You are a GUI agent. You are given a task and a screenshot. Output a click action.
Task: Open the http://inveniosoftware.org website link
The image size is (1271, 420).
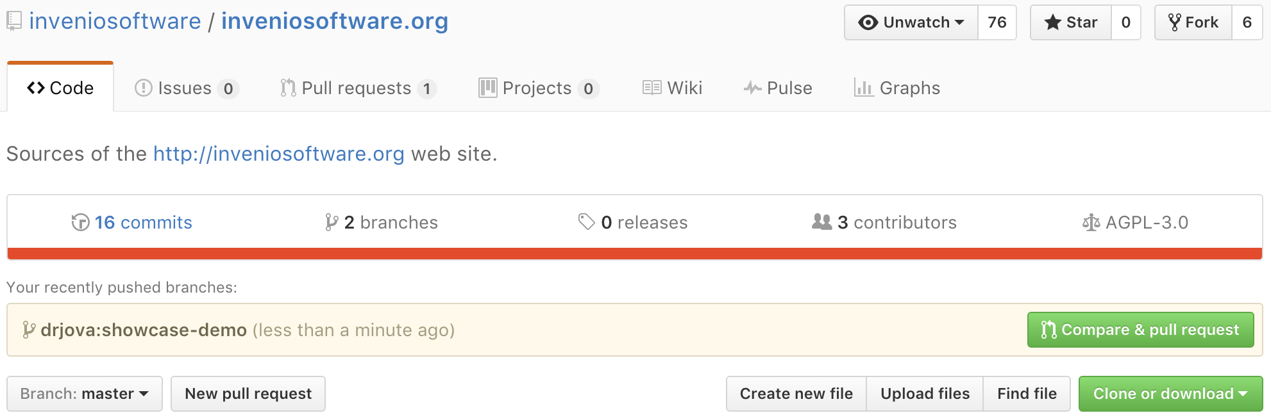tap(278, 154)
